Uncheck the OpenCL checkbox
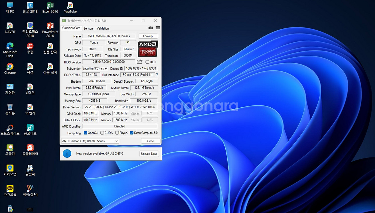This screenshot has height=213, width=375. tap(85, 133)
